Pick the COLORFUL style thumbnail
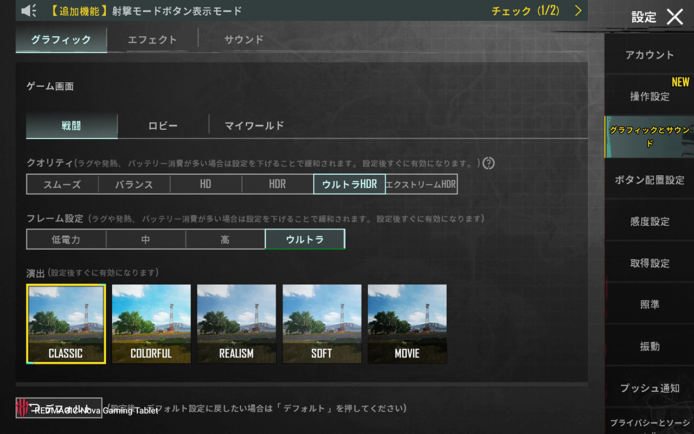The width and height of the screenshot is (694, 434). pyautogui.click(x=151, y=324)
